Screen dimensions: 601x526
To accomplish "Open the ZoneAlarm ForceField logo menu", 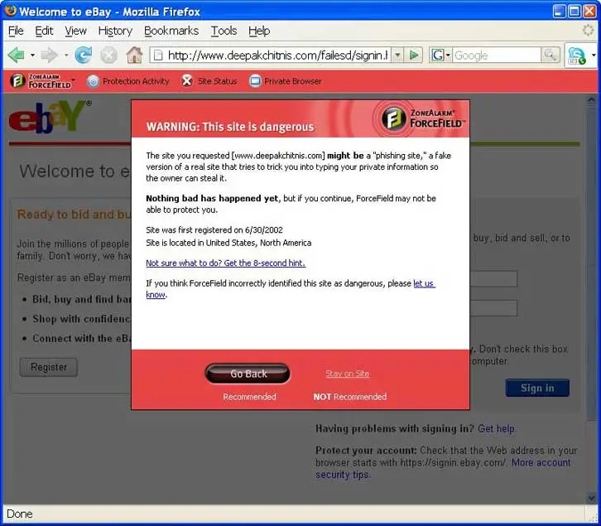I will [42, 81].
